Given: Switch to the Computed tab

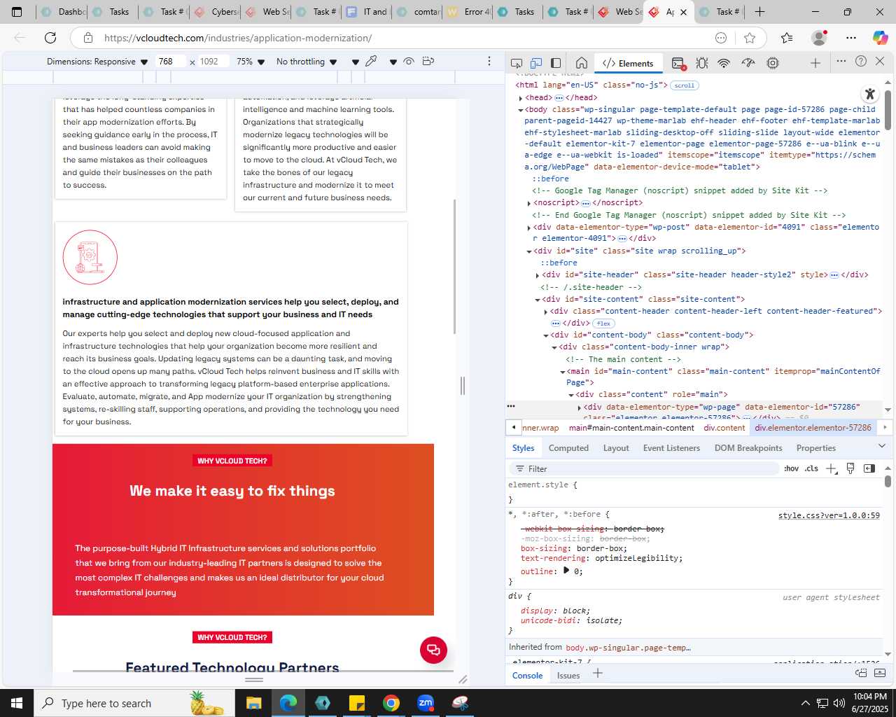Looking at the screenshot, I should [568, 448].
